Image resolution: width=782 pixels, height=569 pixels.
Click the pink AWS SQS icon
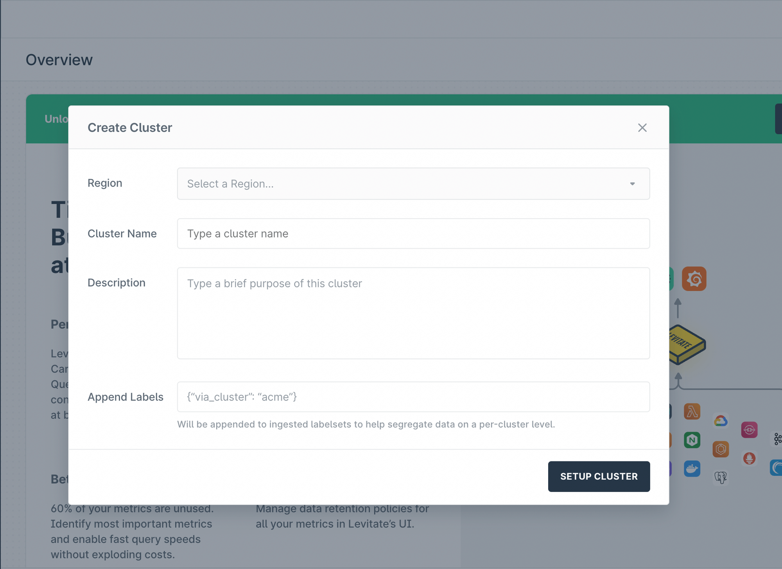pyautogui.click(x=749, y=430)
